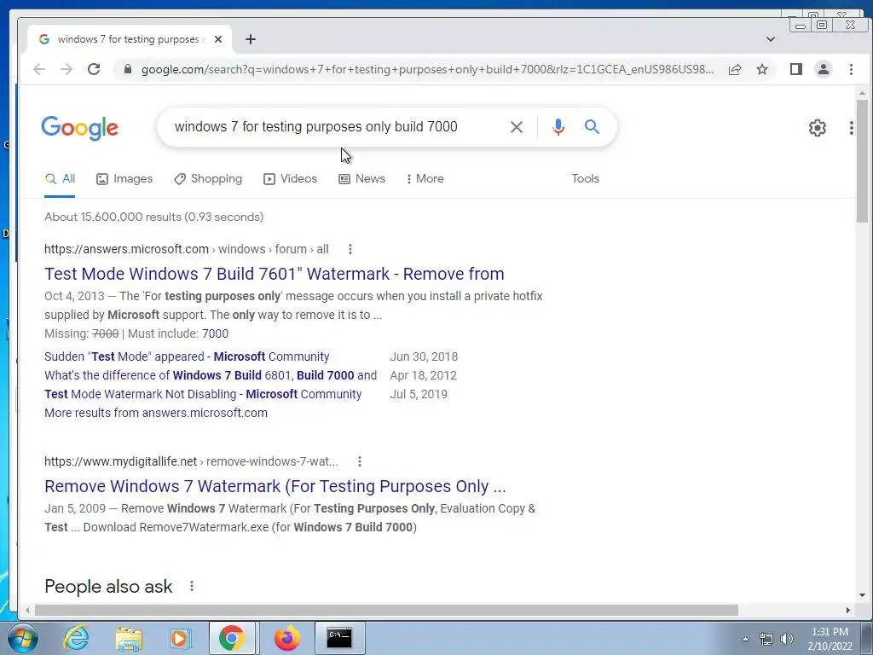Click the vertical scrollbar up arrow
The height and width of the screenshot is (655, 873).
(862, 93)
